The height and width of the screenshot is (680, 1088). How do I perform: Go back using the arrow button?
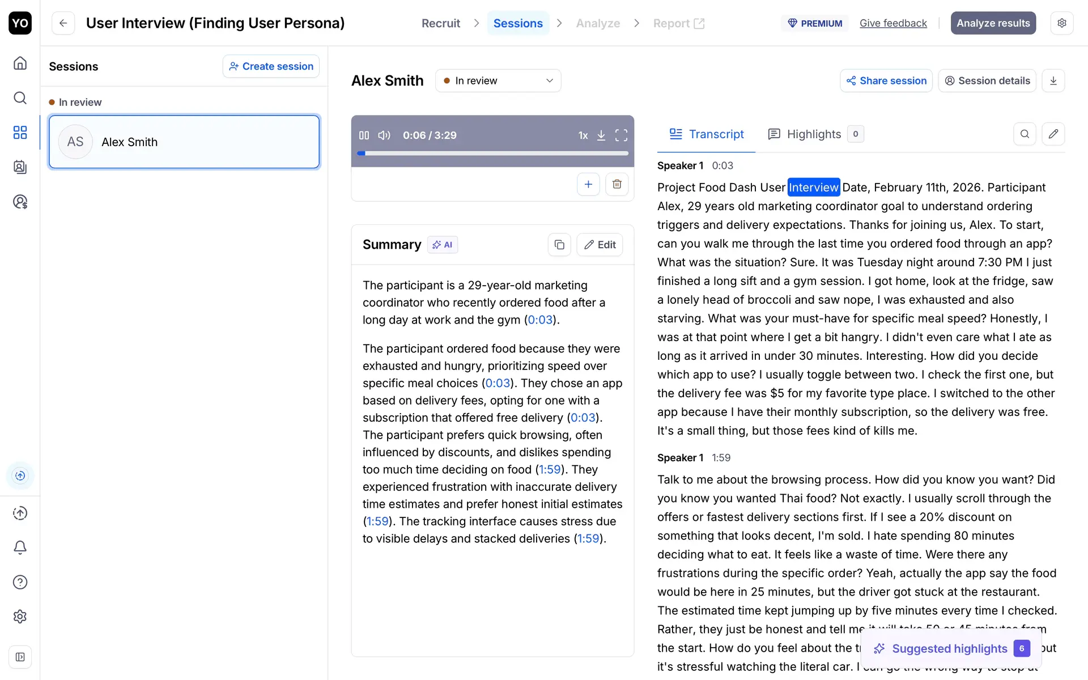coord(63,23)
